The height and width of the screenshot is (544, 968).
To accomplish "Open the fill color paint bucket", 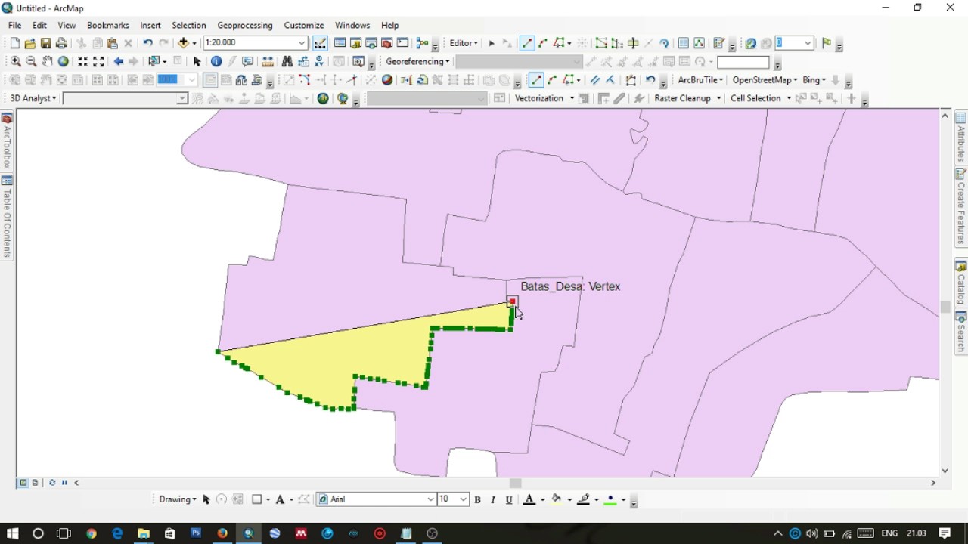I will tap(557, 499).
